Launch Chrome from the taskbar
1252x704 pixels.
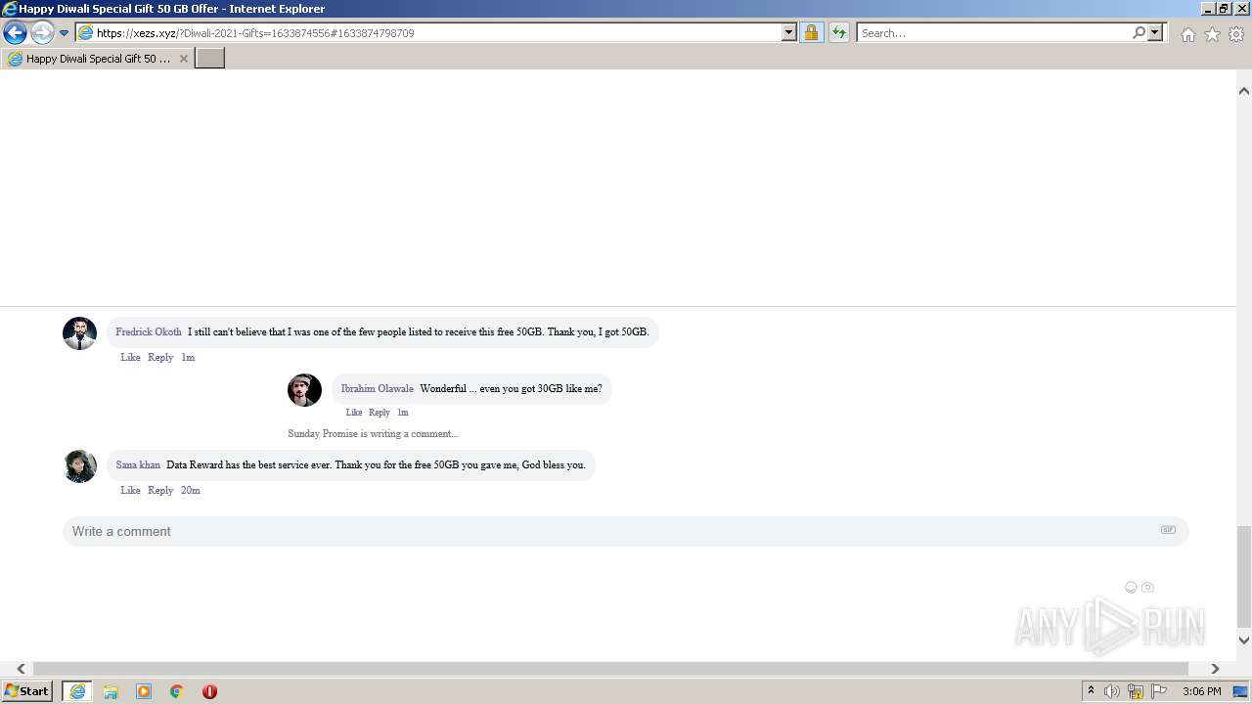click(x=177, y=691)
